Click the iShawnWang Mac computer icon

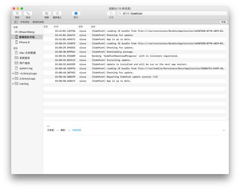point(16,32)
